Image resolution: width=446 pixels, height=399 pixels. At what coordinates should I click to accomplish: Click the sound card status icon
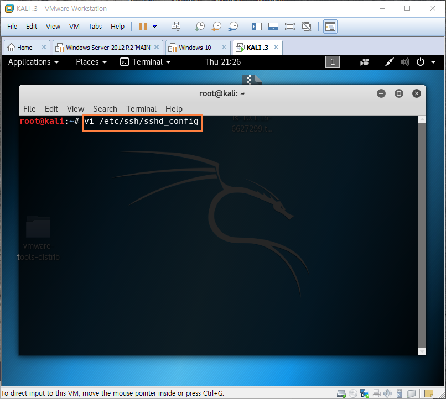(387, 393)
